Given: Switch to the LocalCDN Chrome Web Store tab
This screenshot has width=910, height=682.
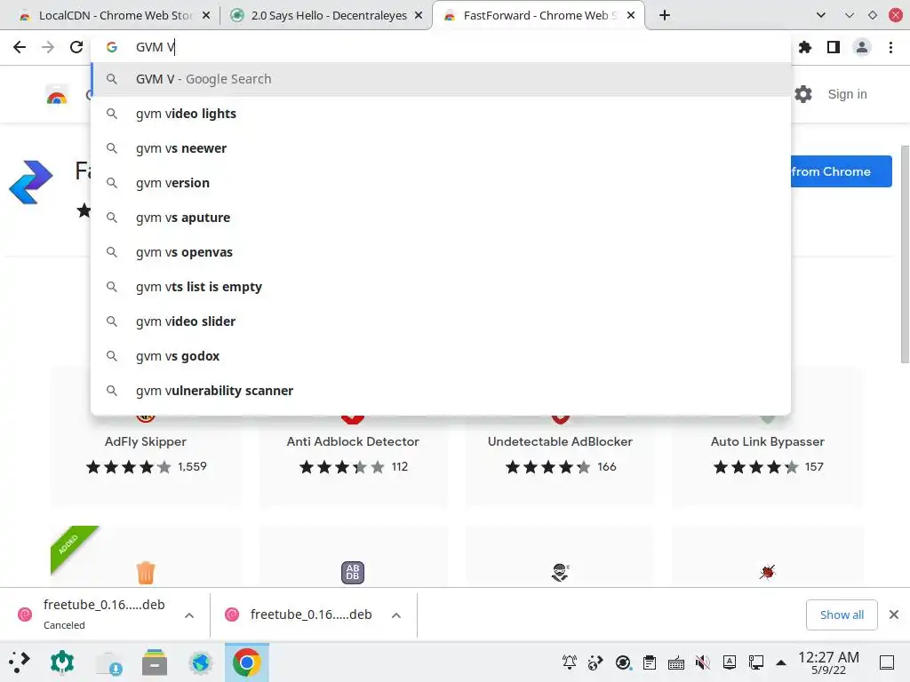Looking at the screenshot, I should coord(114,16).
